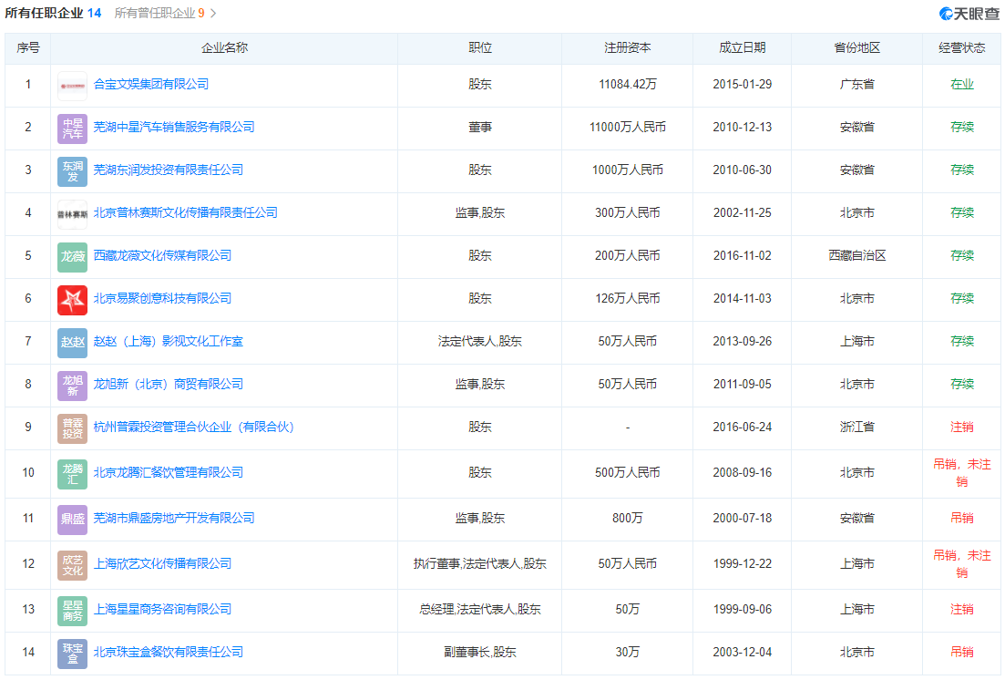Screen dimensions: 1005x680
Task: Click the 11000万人民币 capital cell
Action: (628, 127)
